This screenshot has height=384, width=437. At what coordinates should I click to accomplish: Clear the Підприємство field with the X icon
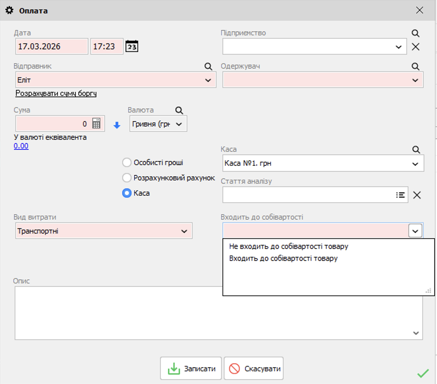pos(415,47)
